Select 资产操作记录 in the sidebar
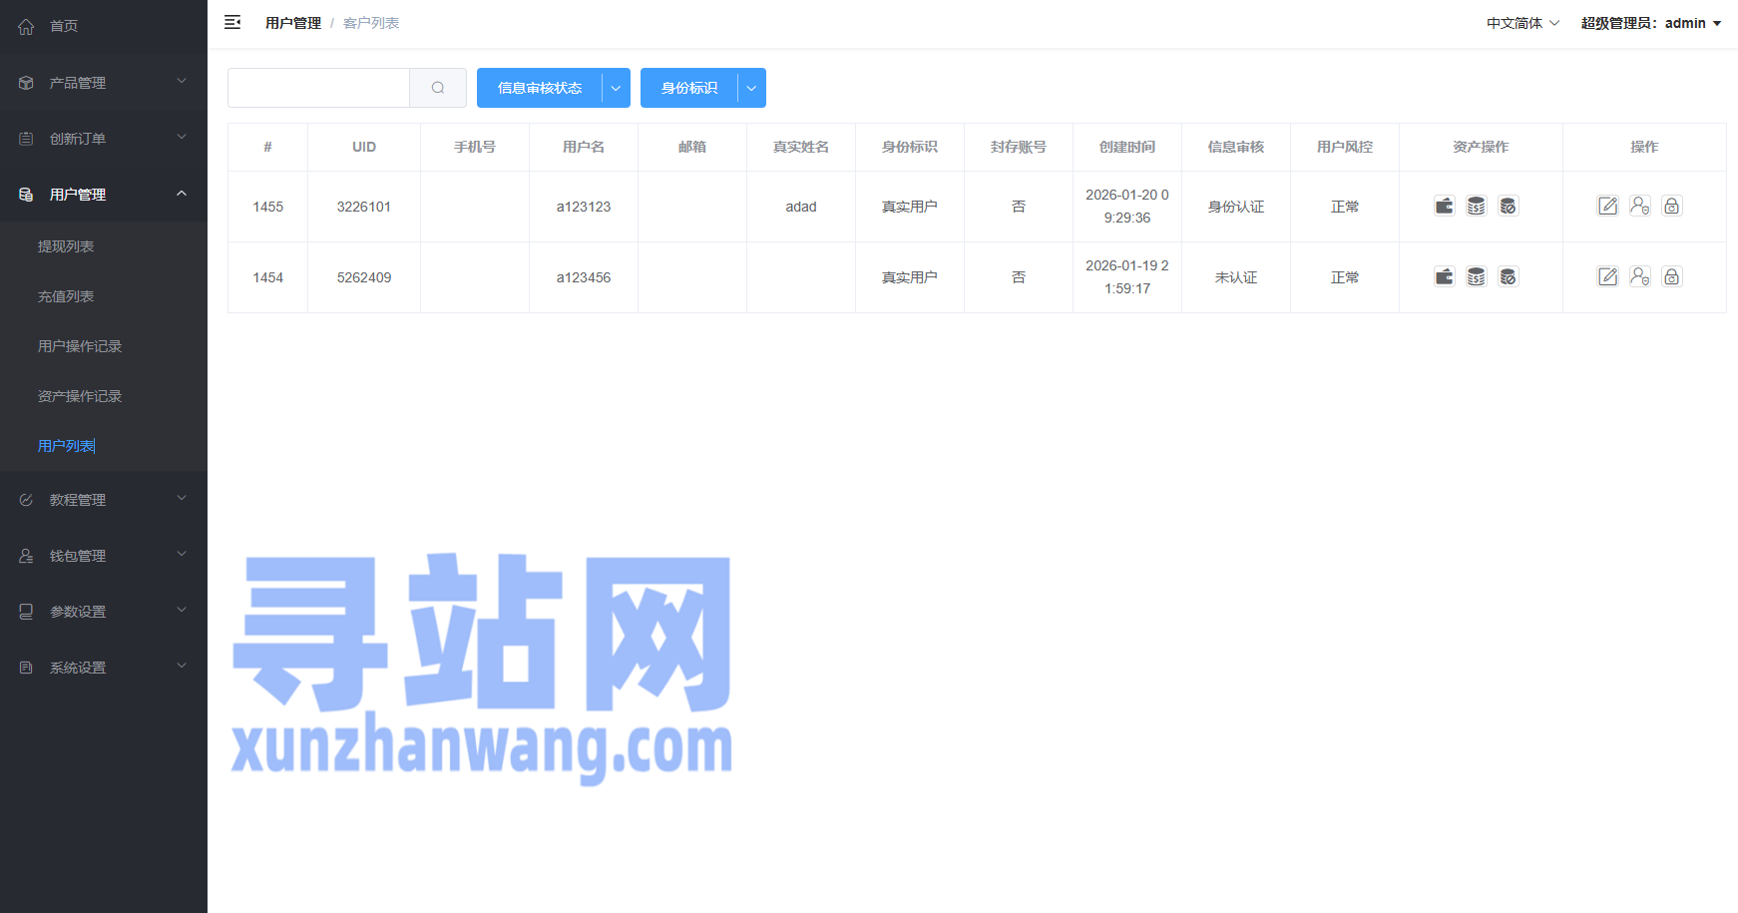 (x=80, y=396)
